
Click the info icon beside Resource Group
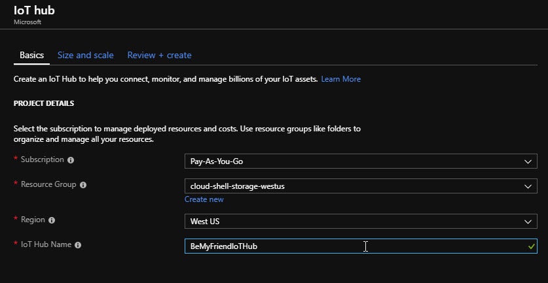[82, 186]
